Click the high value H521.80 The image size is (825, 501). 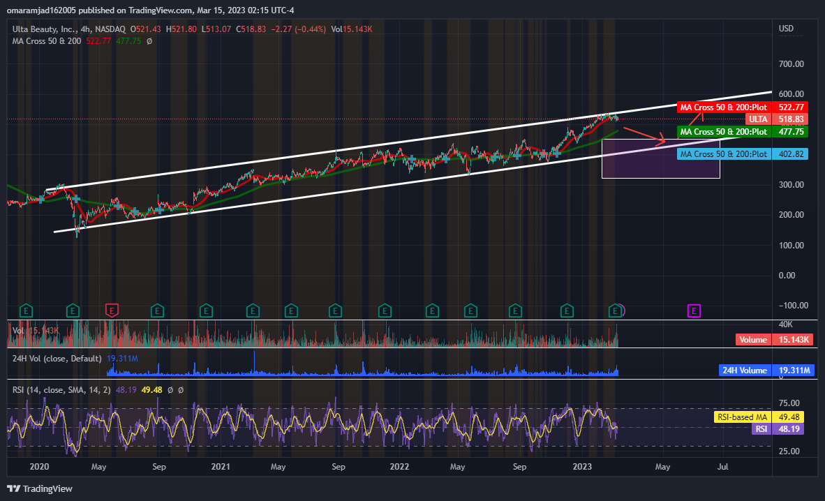181,29
